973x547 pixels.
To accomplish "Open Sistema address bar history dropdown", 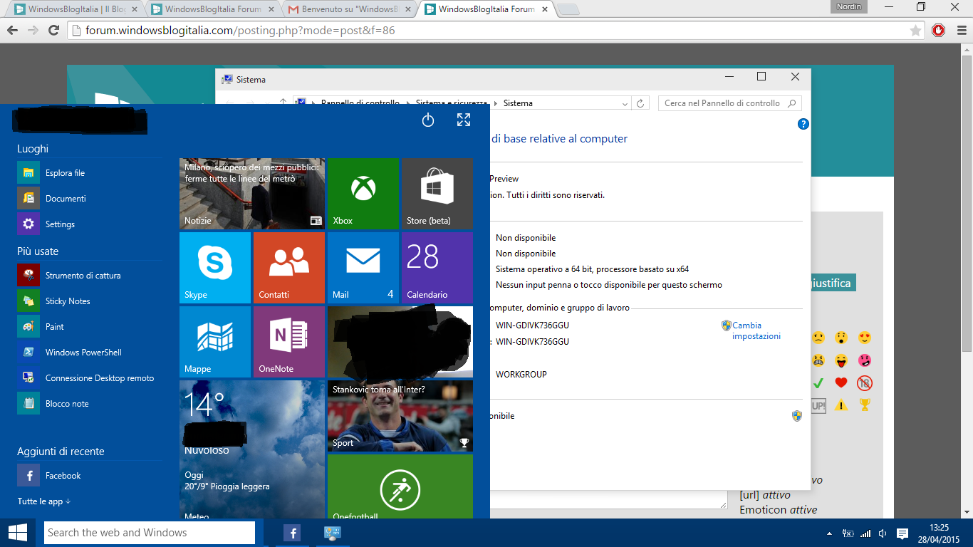I will click(x=625, y=103).
